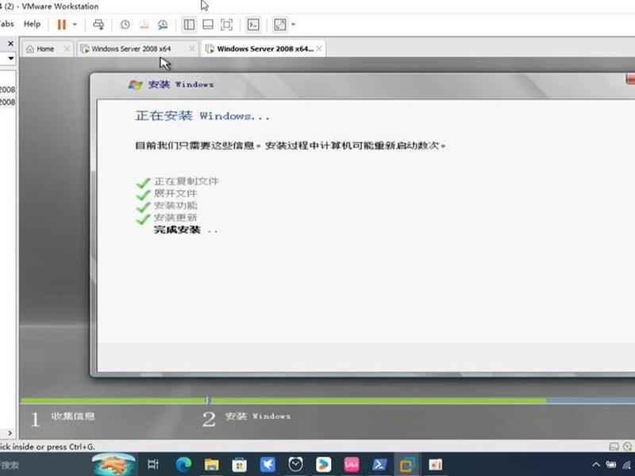
Task: Click step 1 '收集信息' label
Action: click(x=73, y=416)
